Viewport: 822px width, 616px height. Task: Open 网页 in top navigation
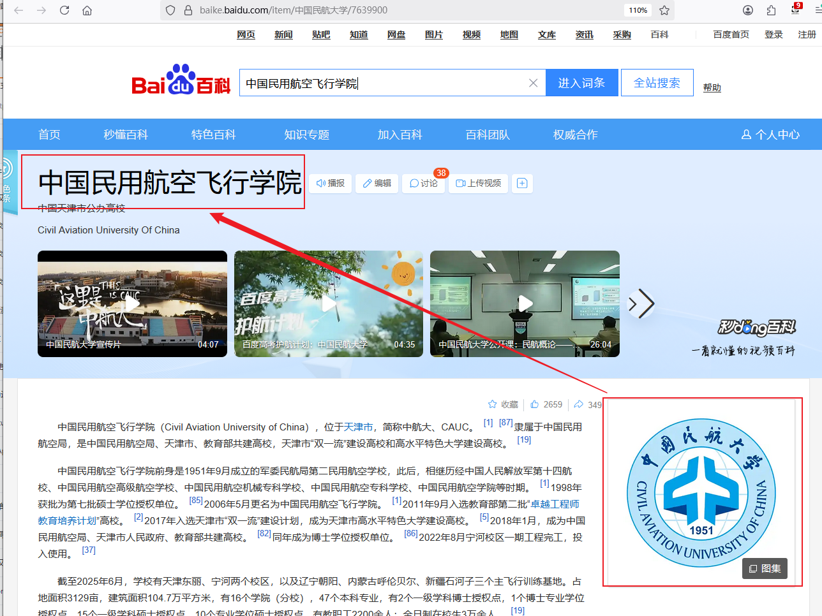pyautogui.click(x=246, y=34)
